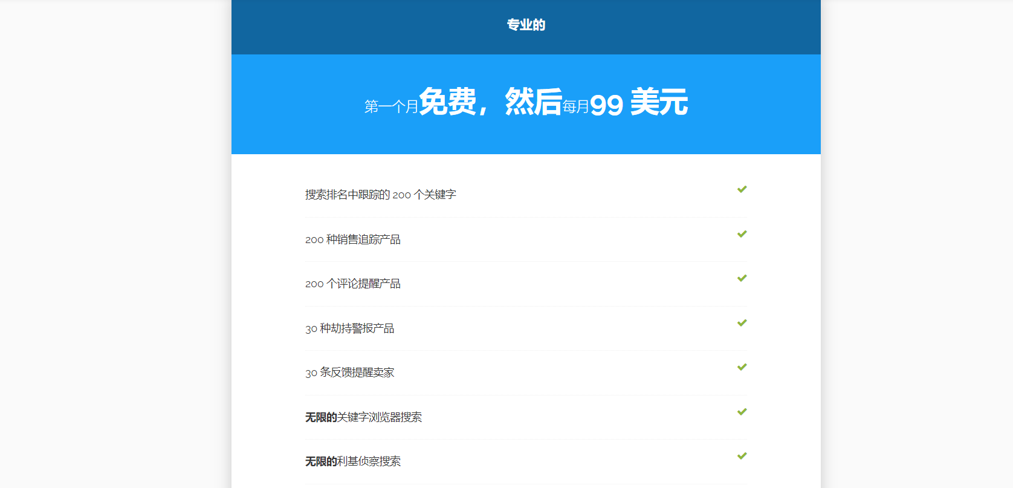Click the checkmark beside 搜索排名中跟踪的 200 个关键字
The height and width of the screenshot is (488, 1013).
point(742,189)
